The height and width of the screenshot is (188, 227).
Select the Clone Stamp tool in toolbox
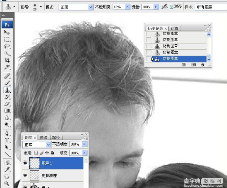pos(7,90)
